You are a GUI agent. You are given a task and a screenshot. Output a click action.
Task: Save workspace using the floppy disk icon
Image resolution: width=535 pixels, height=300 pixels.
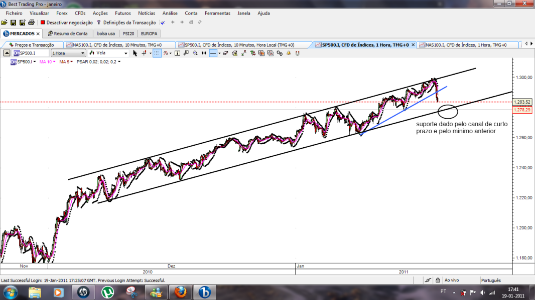14,23
